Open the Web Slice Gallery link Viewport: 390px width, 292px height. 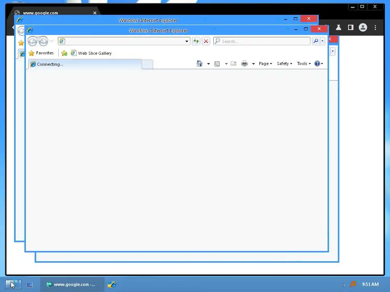(91, 53)
